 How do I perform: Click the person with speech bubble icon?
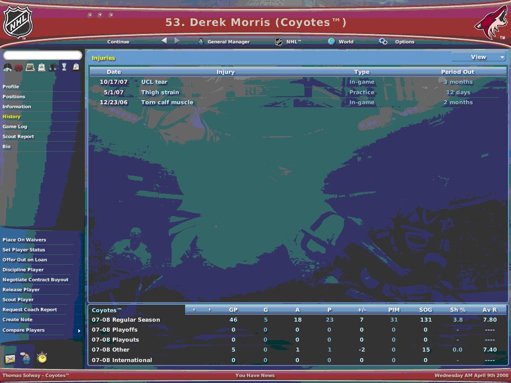(x=26, y=358)
